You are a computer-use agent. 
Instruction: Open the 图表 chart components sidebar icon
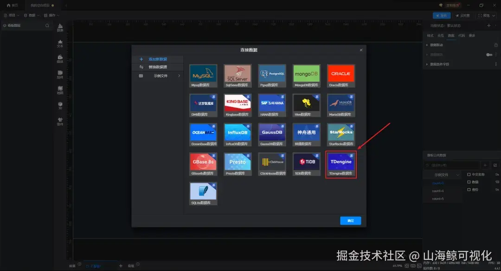coord(60,27)
